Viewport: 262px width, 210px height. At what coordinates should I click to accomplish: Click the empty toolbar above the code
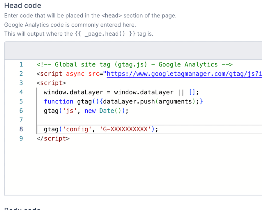[x=131, y=50]
